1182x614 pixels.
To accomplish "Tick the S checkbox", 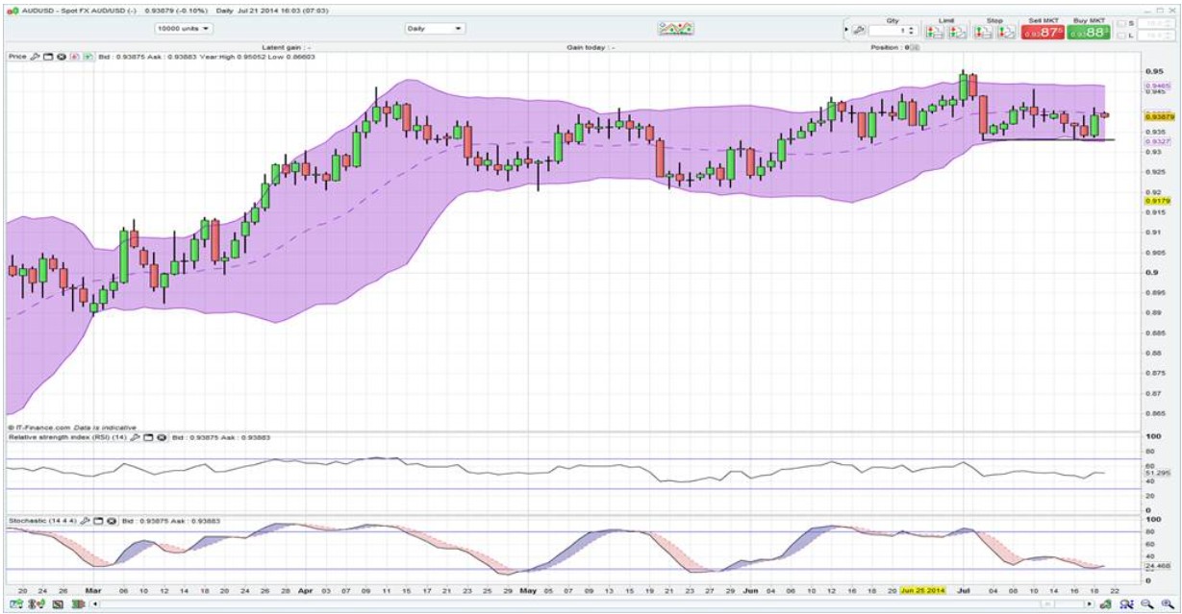I will pos(1121,23).
